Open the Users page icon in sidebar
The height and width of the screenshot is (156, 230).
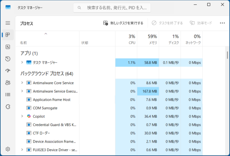8,83
